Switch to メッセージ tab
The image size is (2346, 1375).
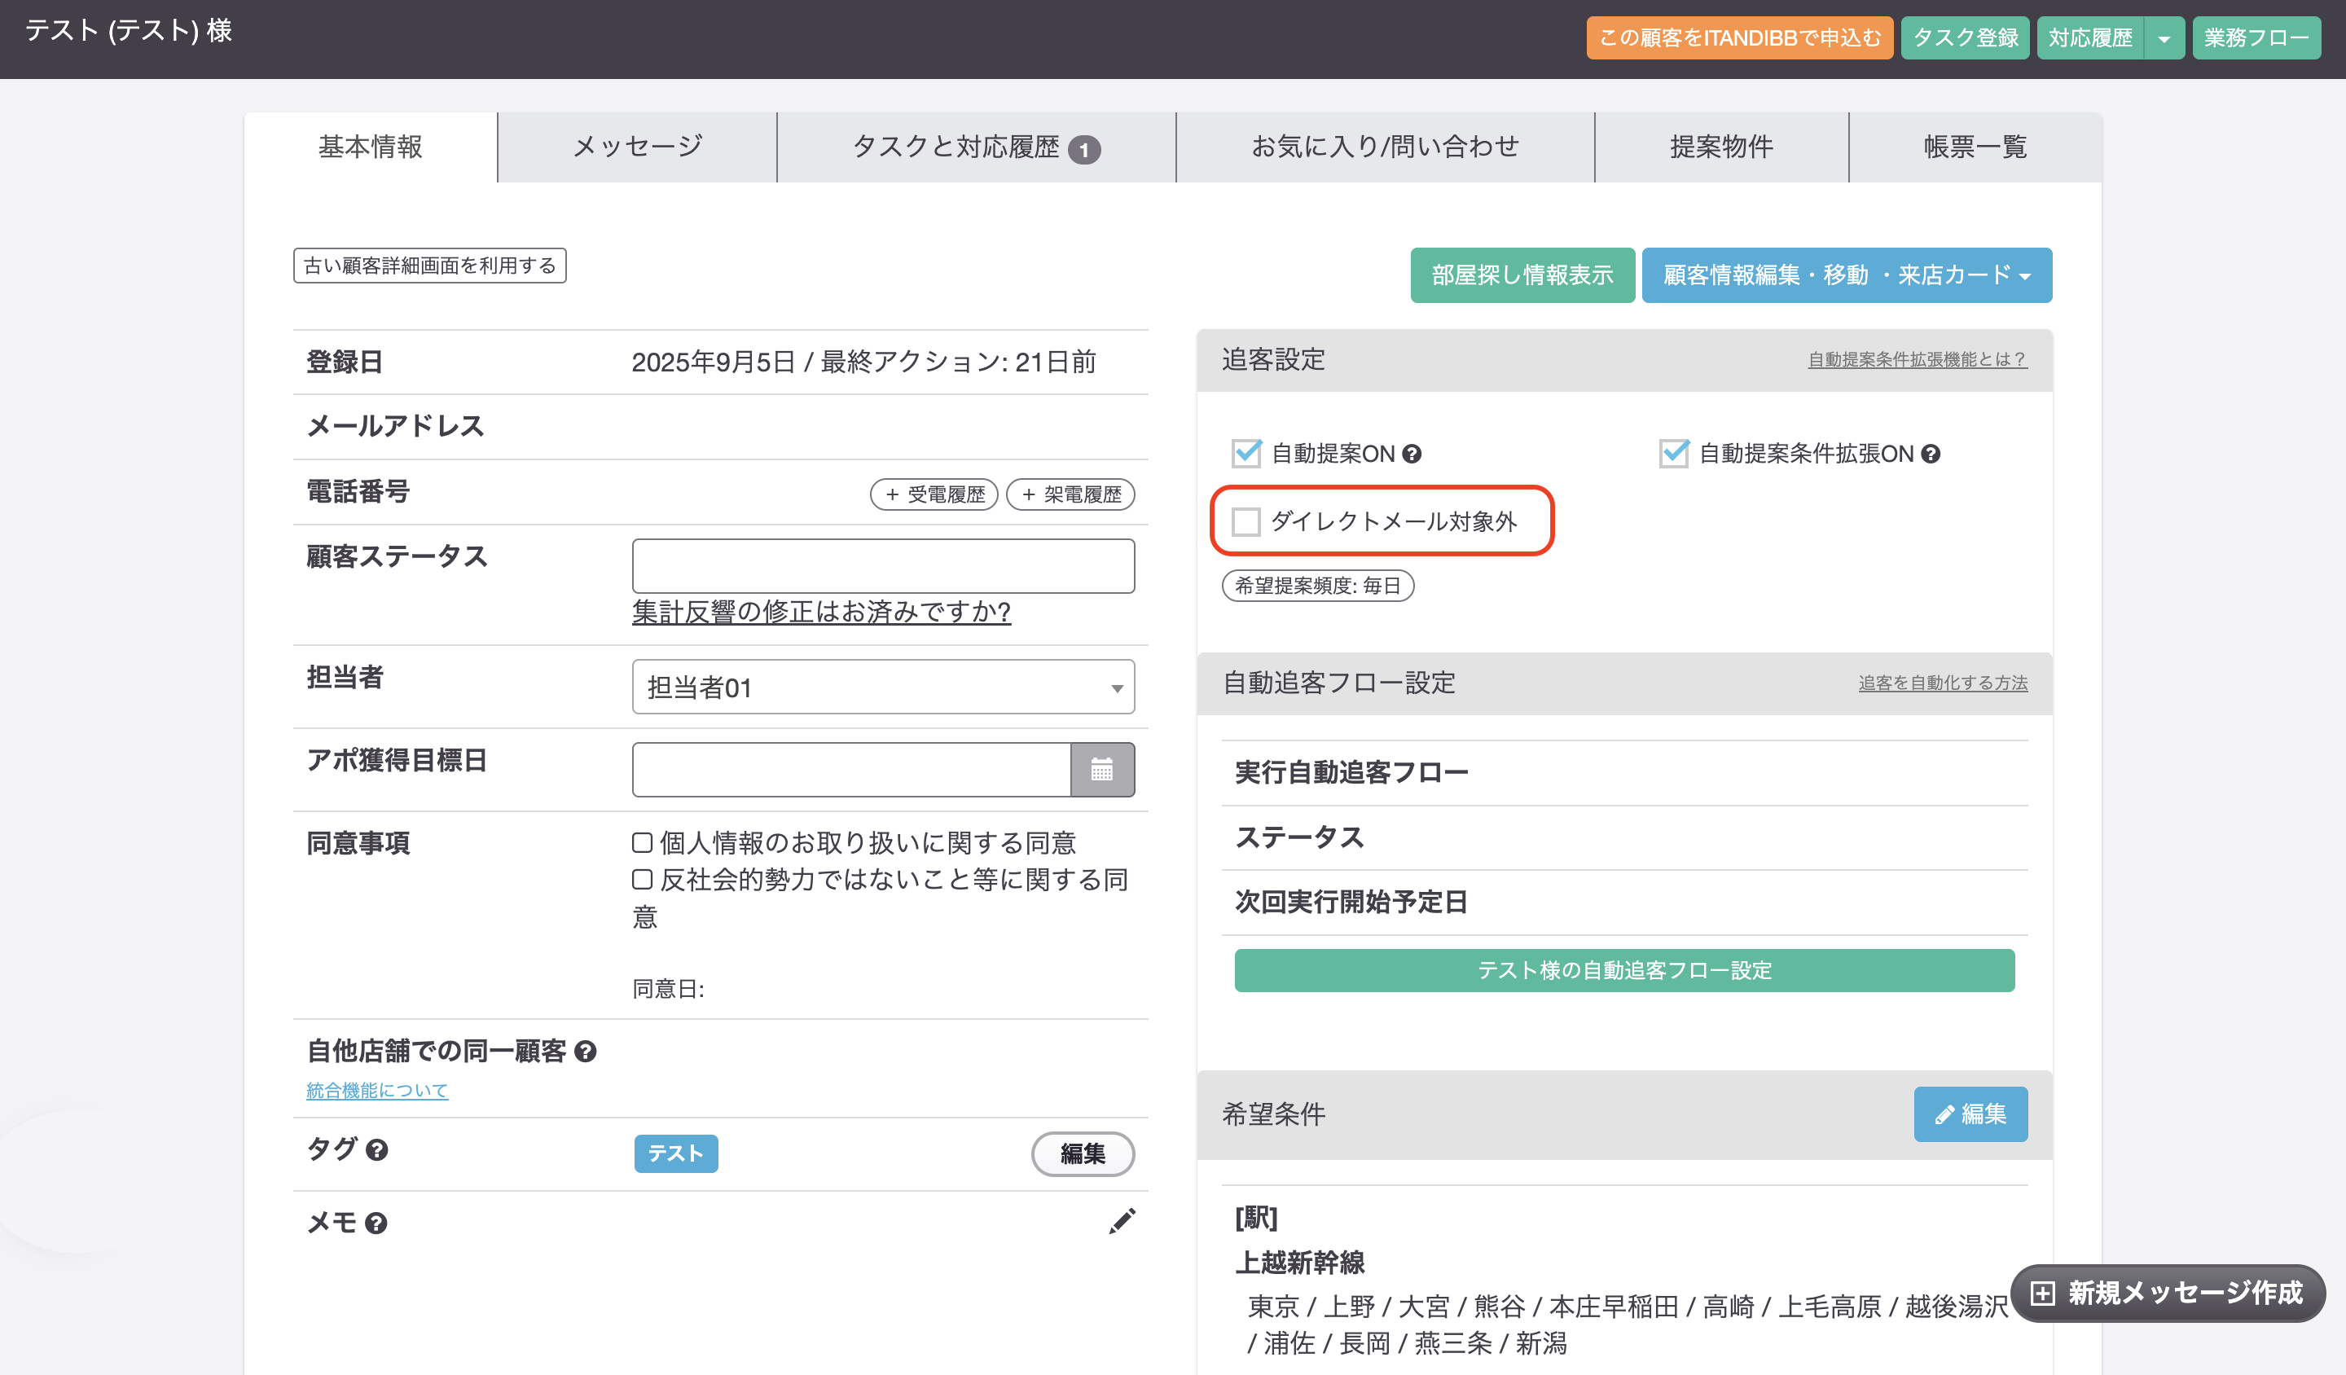(638, 147)
